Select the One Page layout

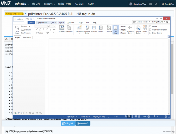coord(115,29)
